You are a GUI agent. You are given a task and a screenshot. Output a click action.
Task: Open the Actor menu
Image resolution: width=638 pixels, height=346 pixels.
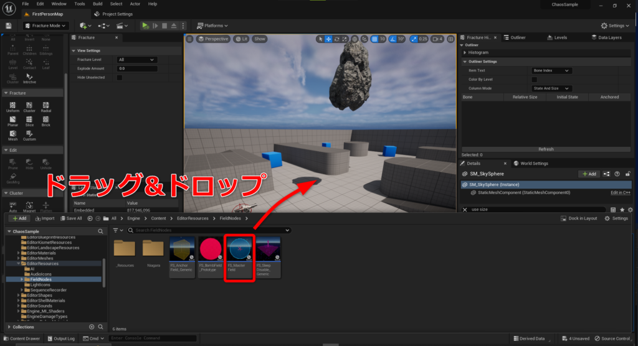135,4
